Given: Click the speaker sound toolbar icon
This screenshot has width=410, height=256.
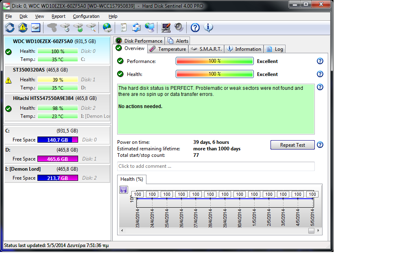Looking at the screenshot, I should coord(179,28).
